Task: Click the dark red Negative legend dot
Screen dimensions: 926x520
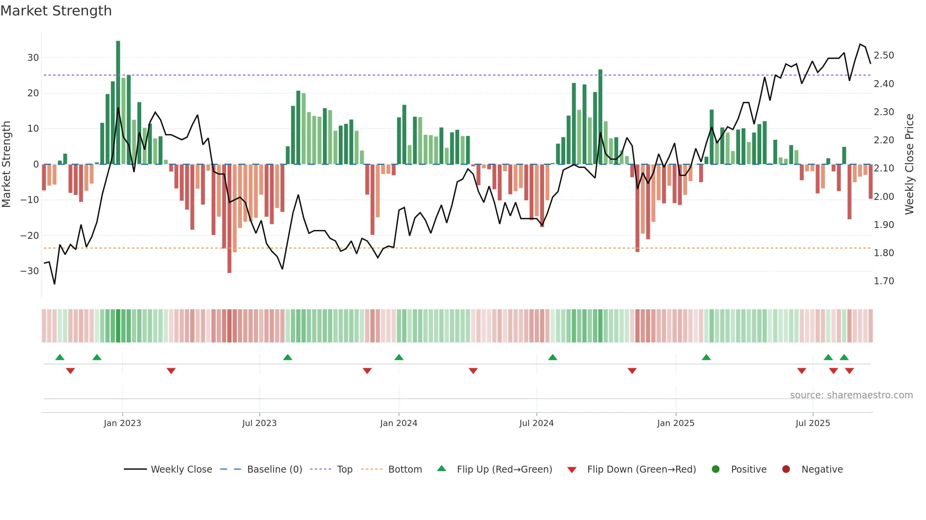Action: (x=786, y=469)
